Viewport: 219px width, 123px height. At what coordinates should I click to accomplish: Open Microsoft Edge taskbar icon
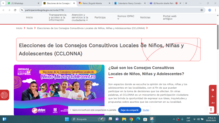pyautogui.click(x=138, y=119)
